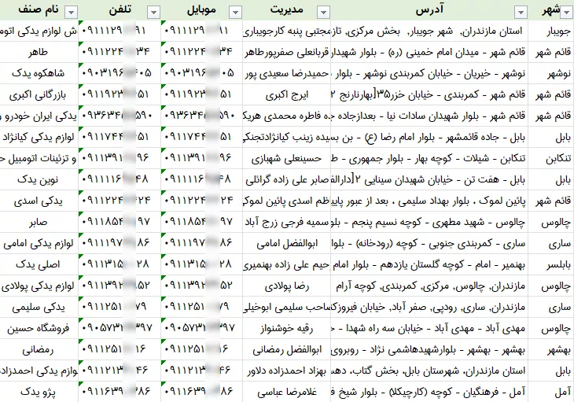Select mobile cell in نوین یدک row
Image resolution: width=574 pixels, height=402 pixels.
point(202,180)
